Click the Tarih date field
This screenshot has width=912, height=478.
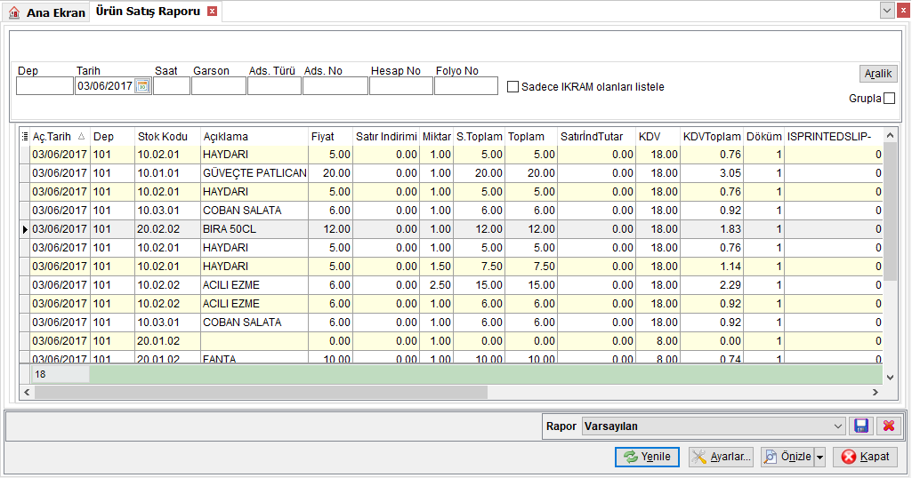[105, 86]
